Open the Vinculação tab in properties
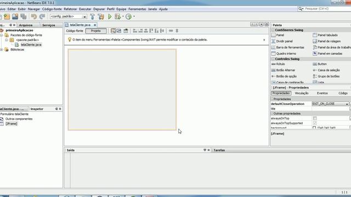The image size is (351, 197). tap(302, 93)
